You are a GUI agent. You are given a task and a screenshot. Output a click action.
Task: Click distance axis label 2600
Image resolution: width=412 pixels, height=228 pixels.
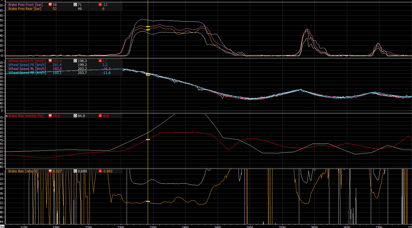(x=314, y=227)
